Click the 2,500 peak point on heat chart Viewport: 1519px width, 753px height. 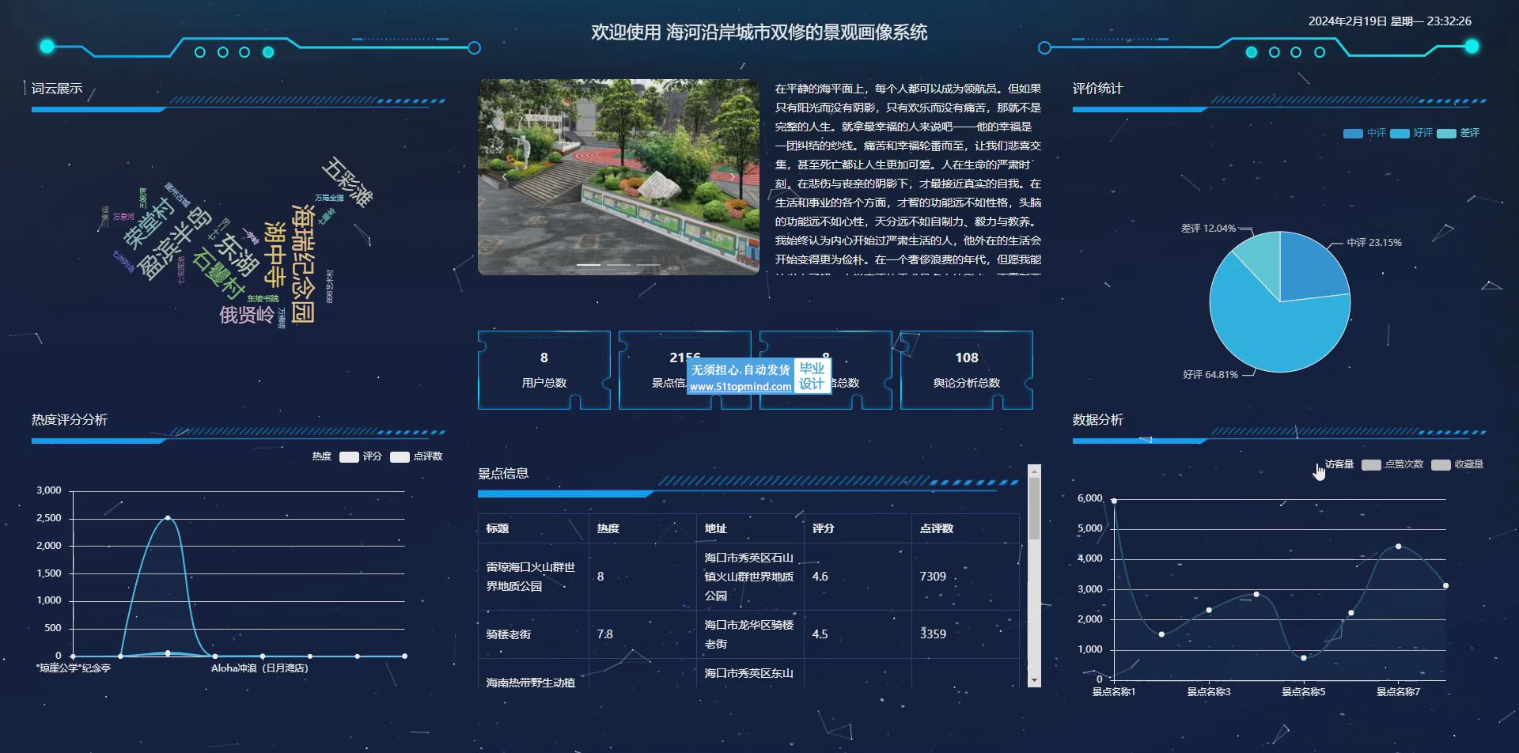click(x=168, y=518)
